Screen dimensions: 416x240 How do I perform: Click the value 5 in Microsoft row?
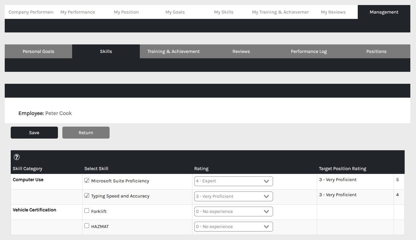pyautogui.click(x=397, y=180)
